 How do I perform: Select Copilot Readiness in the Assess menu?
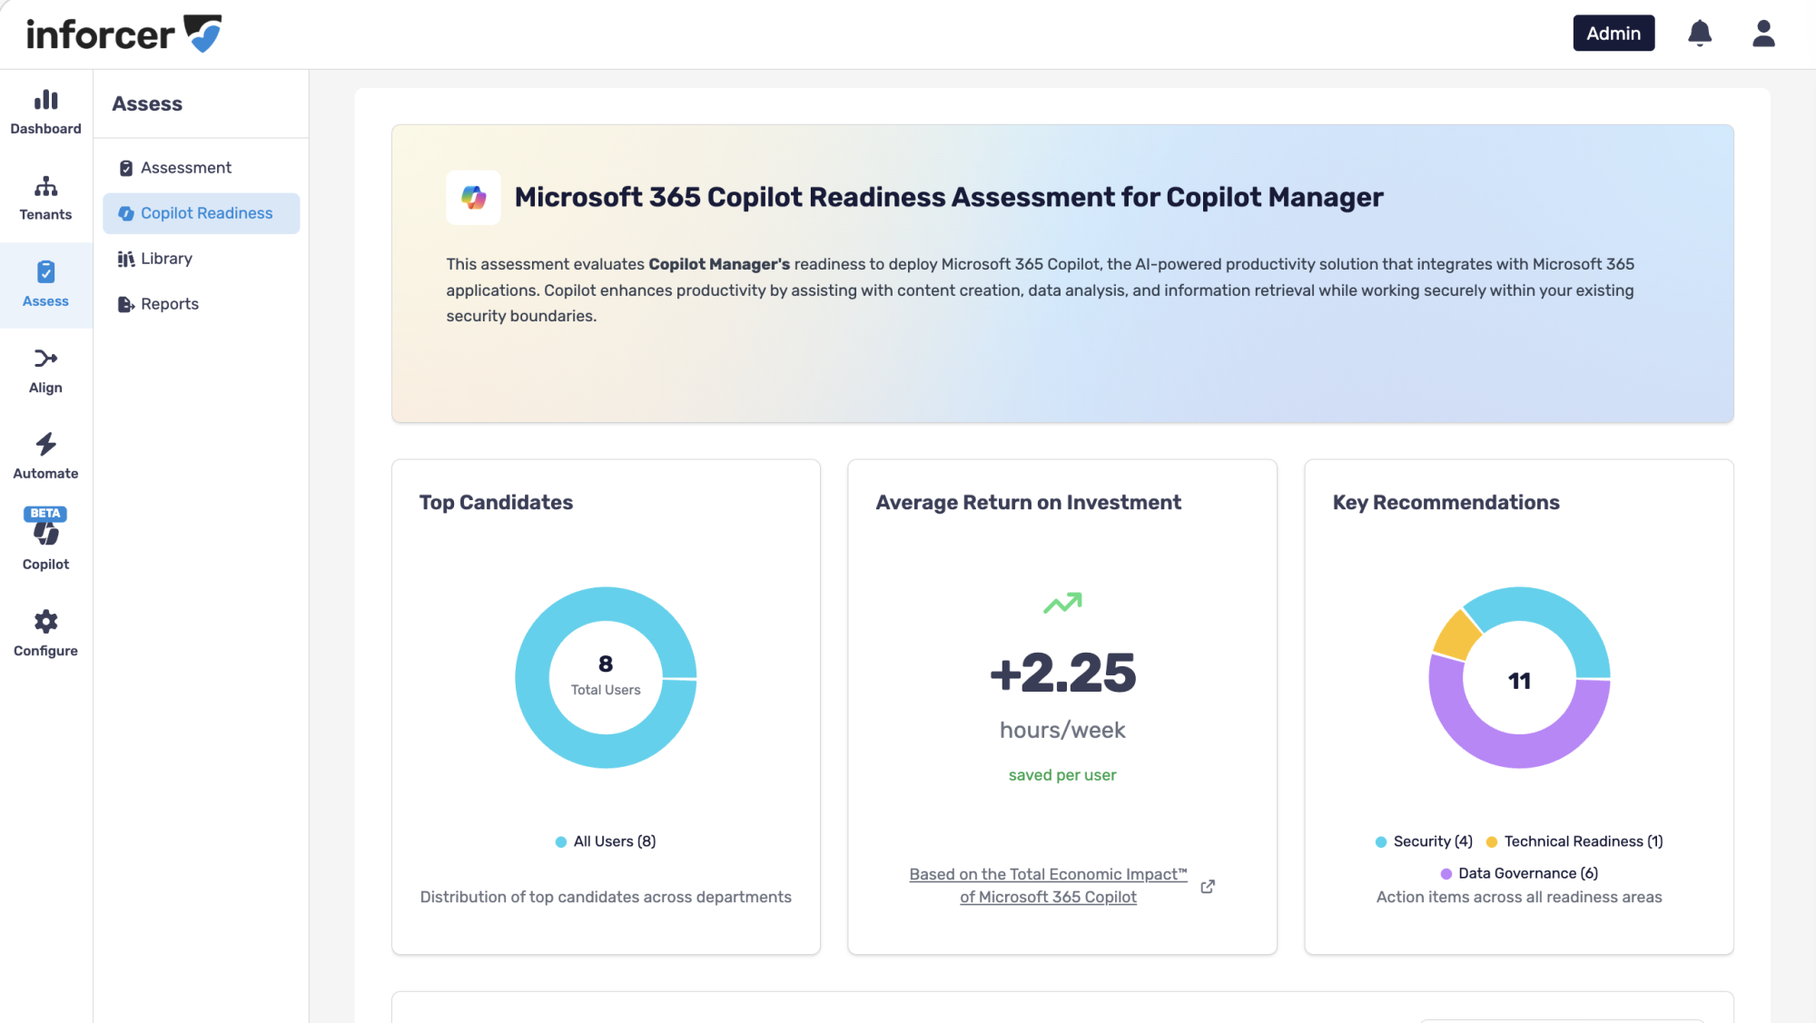click(202, 213)
